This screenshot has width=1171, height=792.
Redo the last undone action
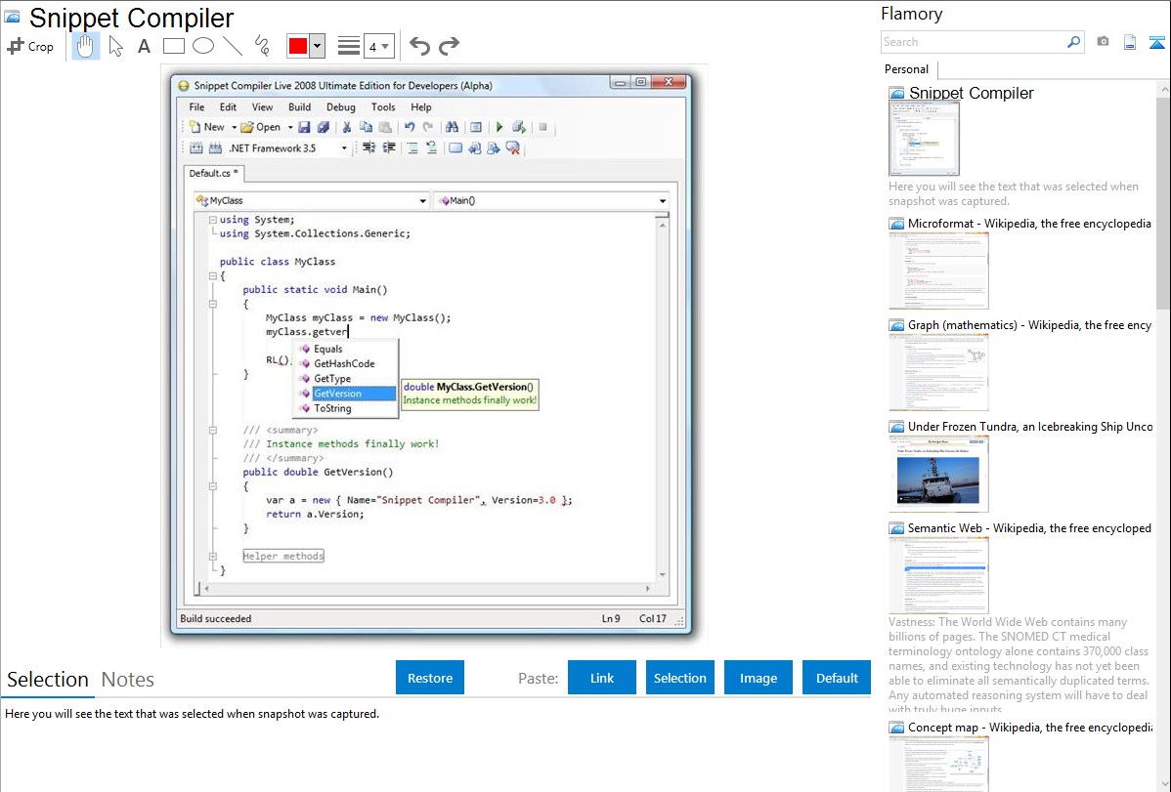449,46
